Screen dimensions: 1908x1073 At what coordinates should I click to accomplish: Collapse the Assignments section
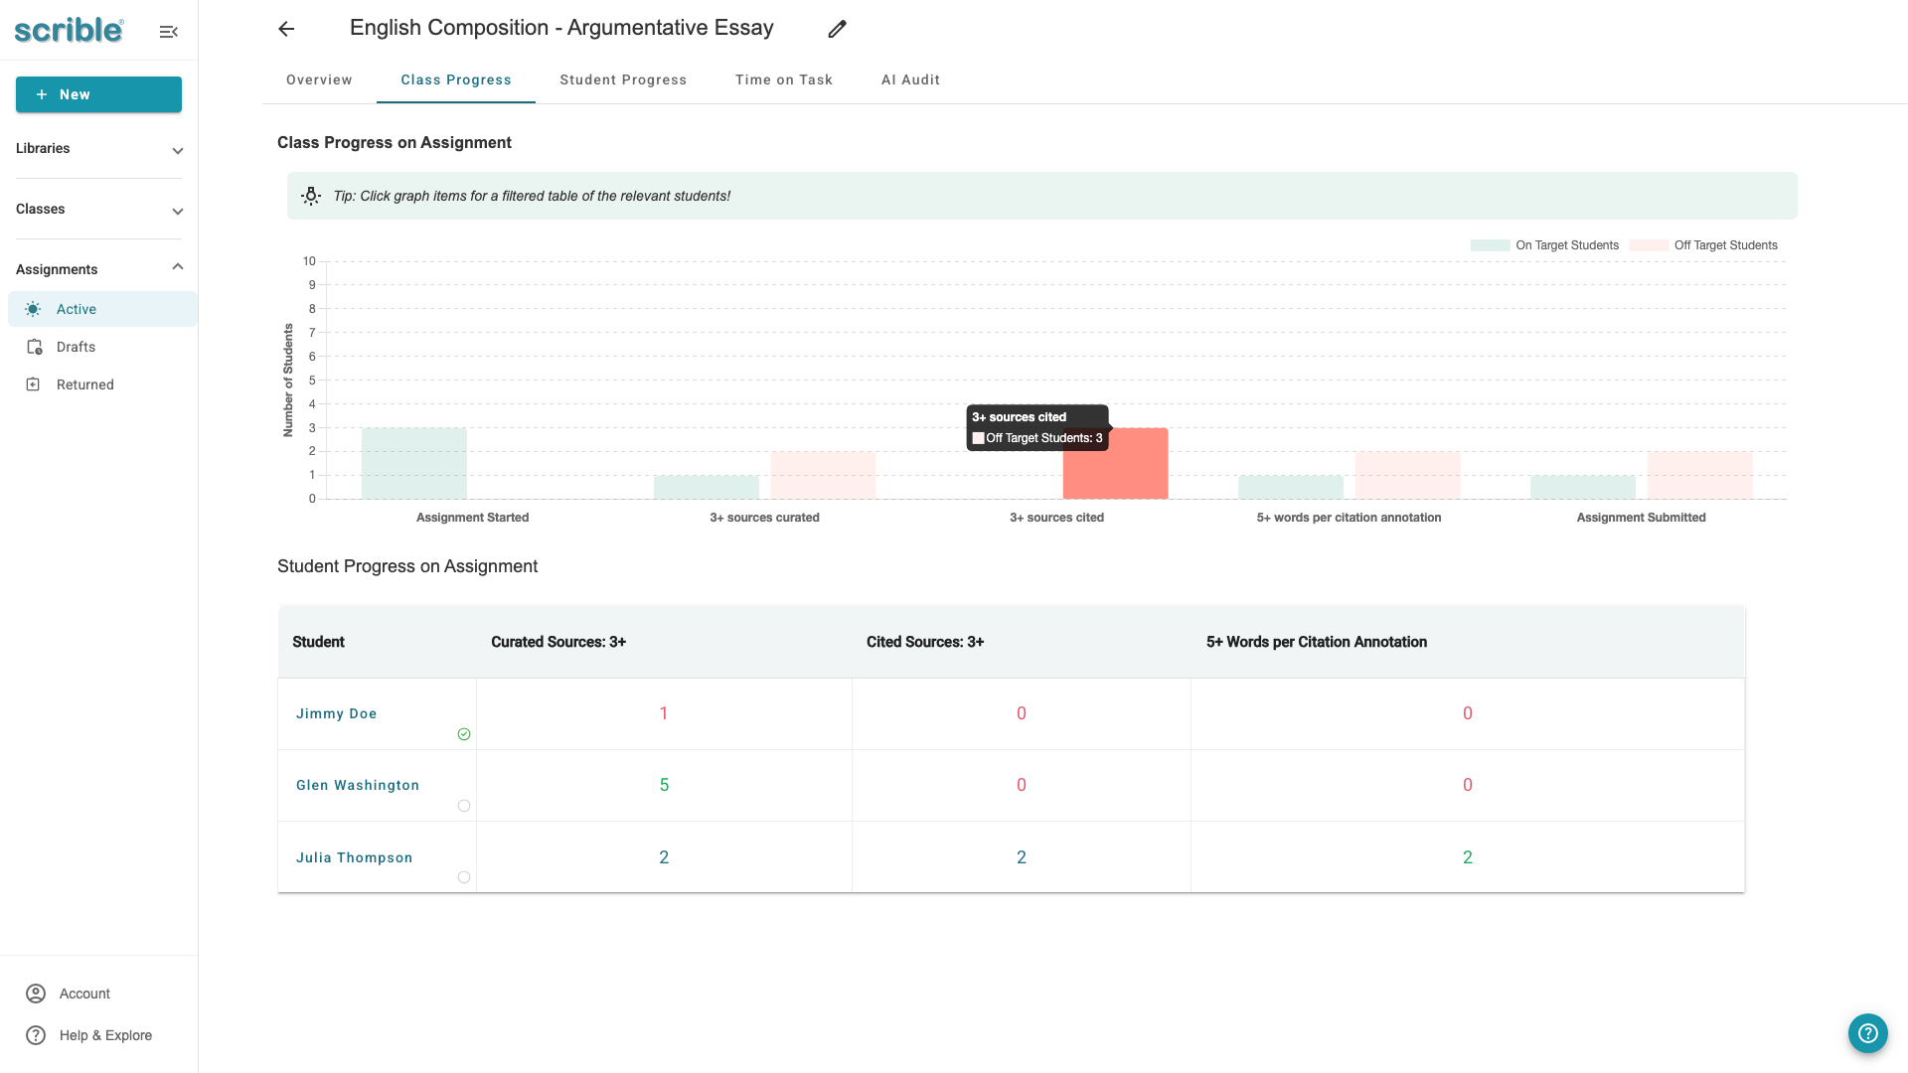98,269
